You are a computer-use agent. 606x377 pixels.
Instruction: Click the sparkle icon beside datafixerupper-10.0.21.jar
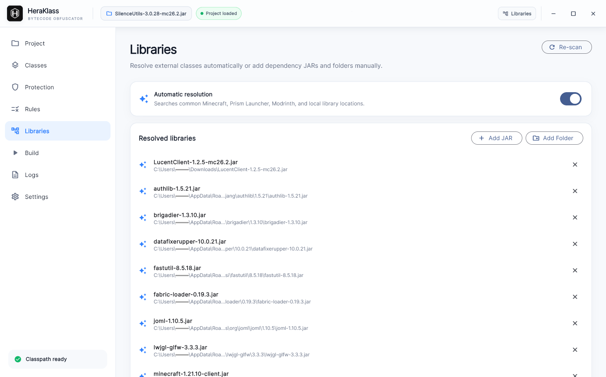pyautogui.click(x=143, y=244)
